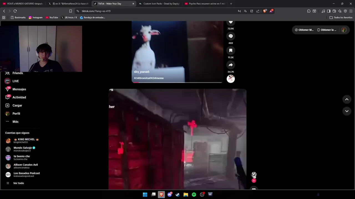Open Steam from the taskbar
355x199 pixels.
coord(177,195)
